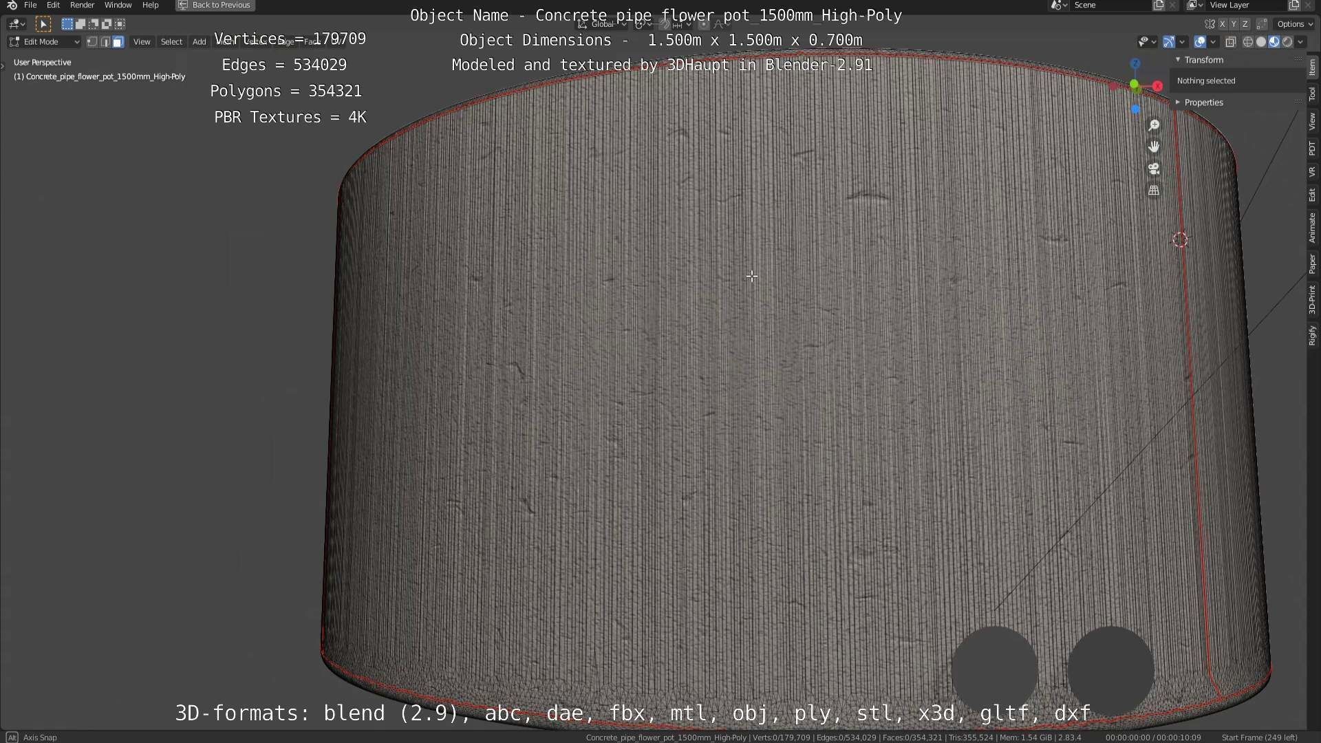Screen dimensions: 1321x743
Task: Open the snapping options dropdown
Action: [x=682, y=24]
